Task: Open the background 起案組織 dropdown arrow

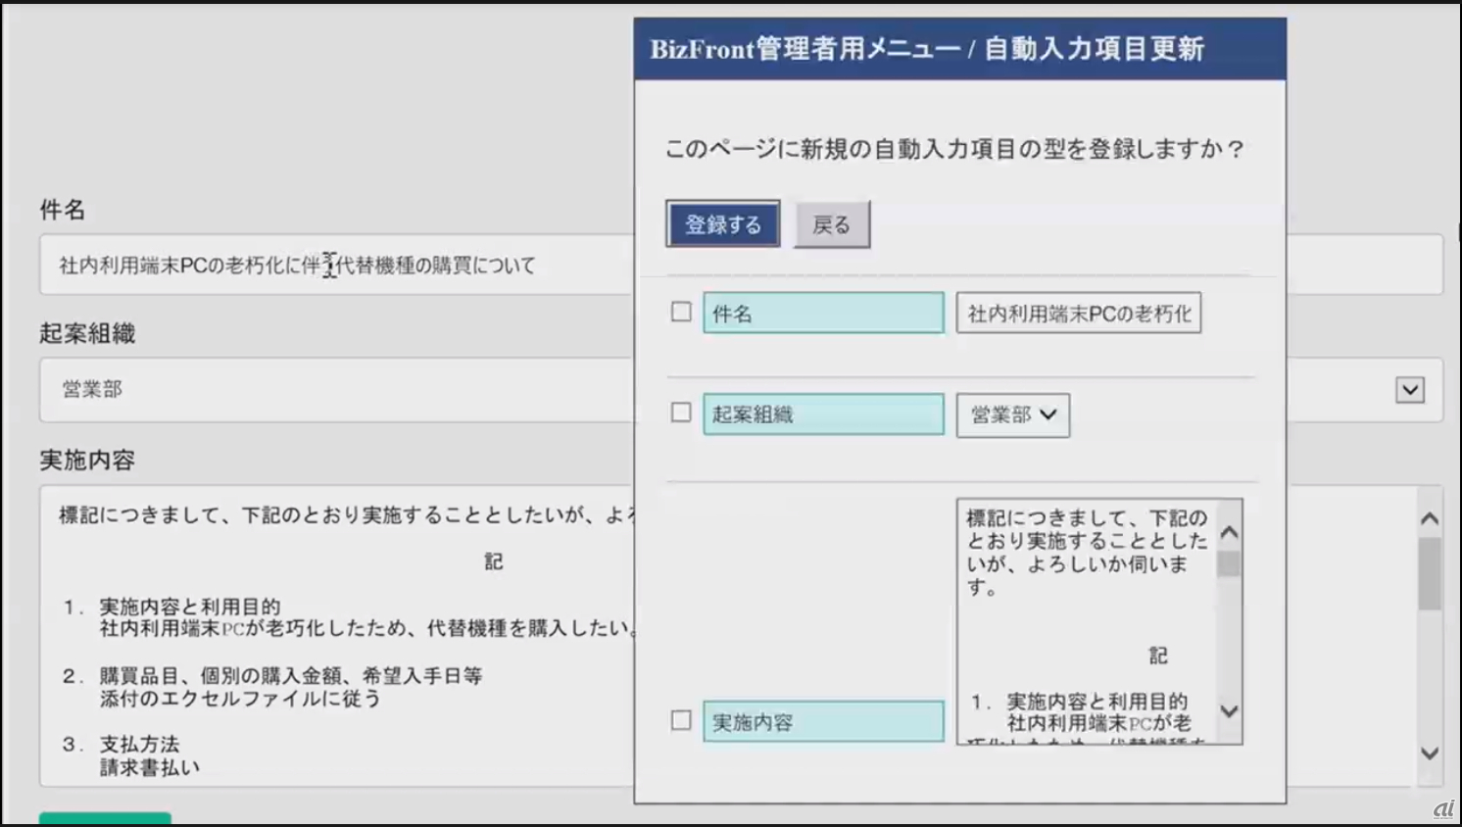Action: [1410, 389]
